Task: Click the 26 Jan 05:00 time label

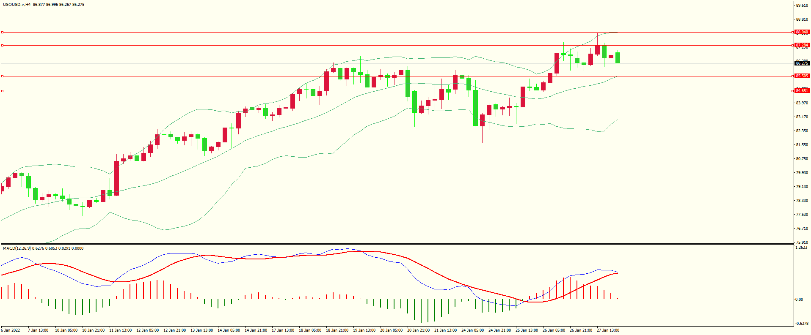Action: pyautogui.click(x=554, y=330)
